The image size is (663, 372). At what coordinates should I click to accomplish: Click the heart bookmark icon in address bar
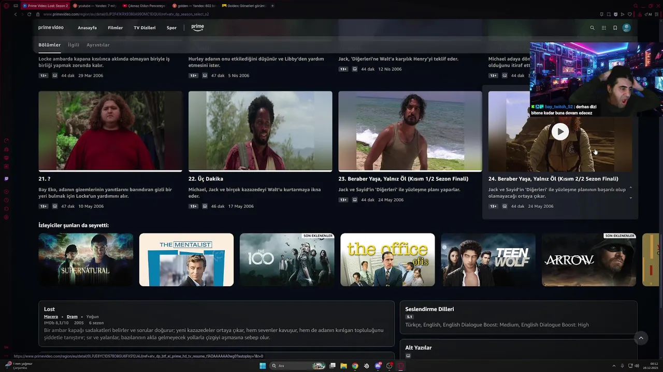click(x=629, y=14)
